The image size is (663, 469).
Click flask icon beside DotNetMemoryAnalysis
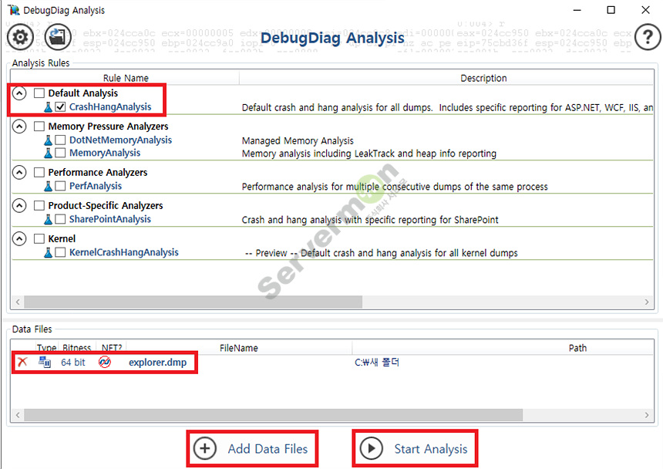(49, 140)
